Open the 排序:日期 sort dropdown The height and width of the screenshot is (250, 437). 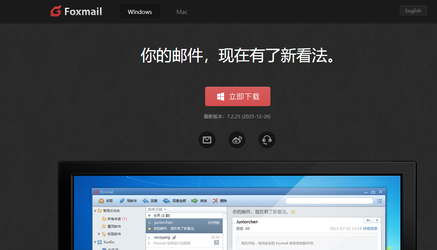[158, 209]
